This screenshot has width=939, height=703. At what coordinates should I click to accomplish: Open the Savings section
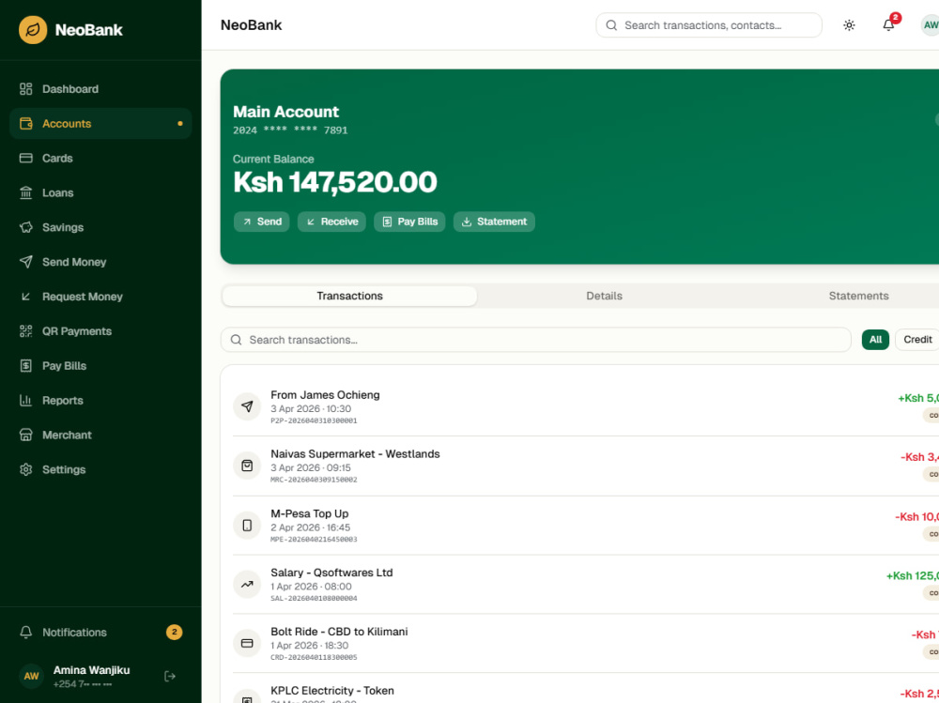100,227
